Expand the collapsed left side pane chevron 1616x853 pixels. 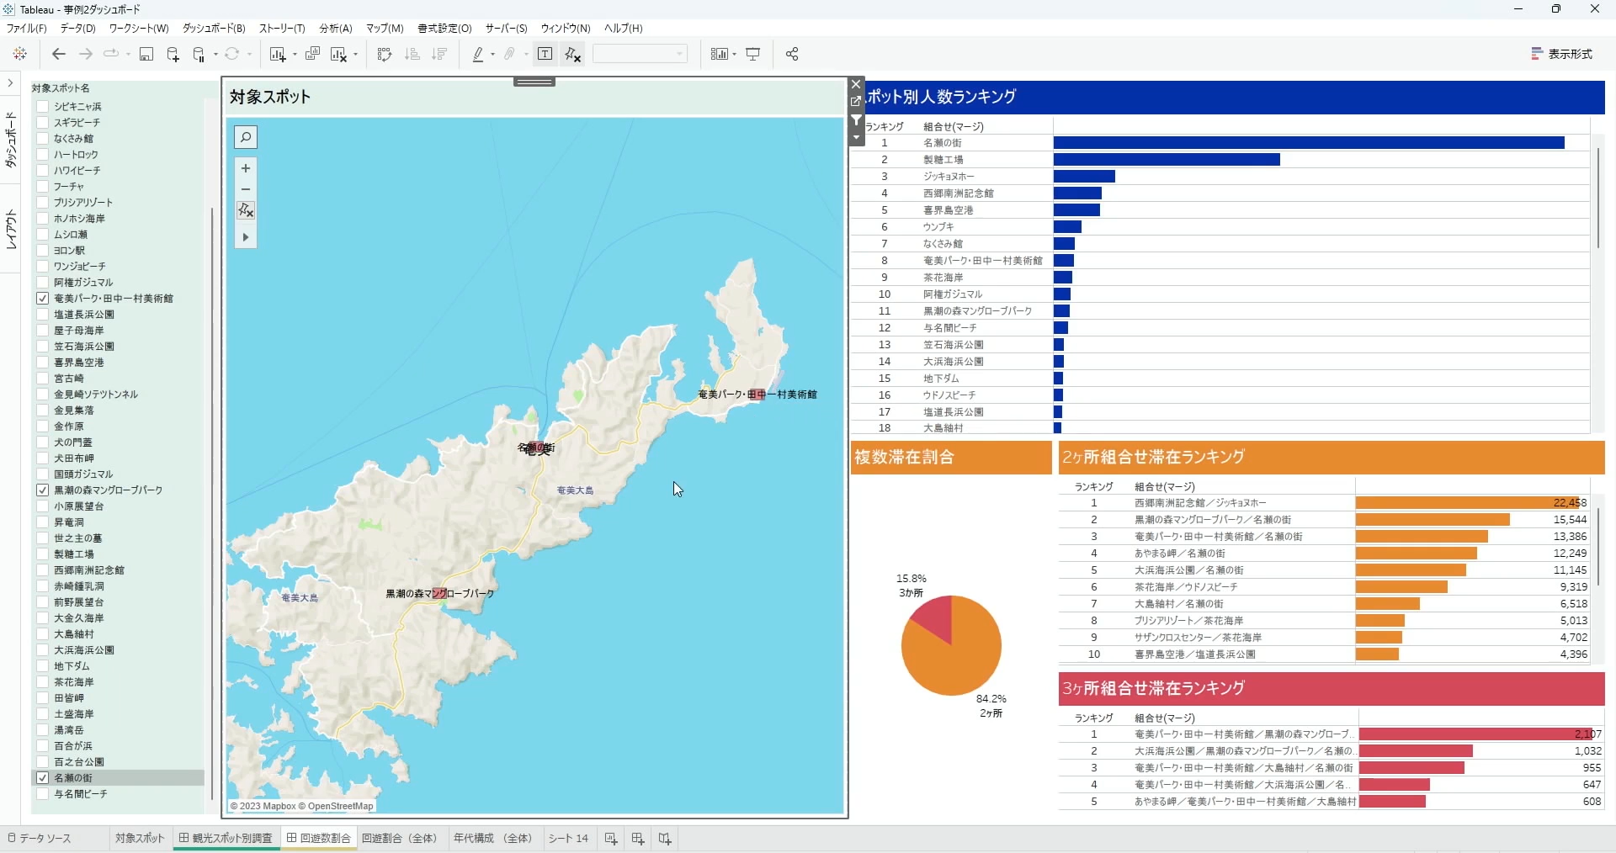point(9,83)
